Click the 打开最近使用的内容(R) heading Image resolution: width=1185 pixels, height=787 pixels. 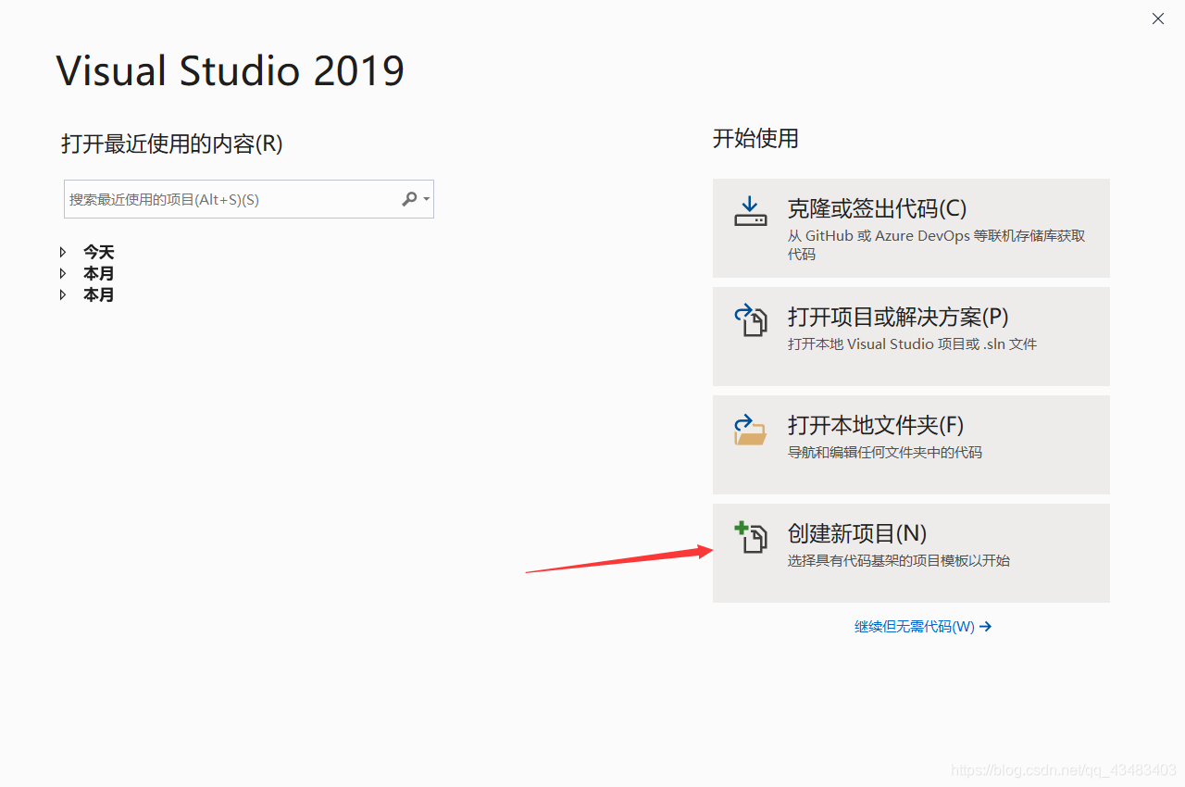point(172,144)
